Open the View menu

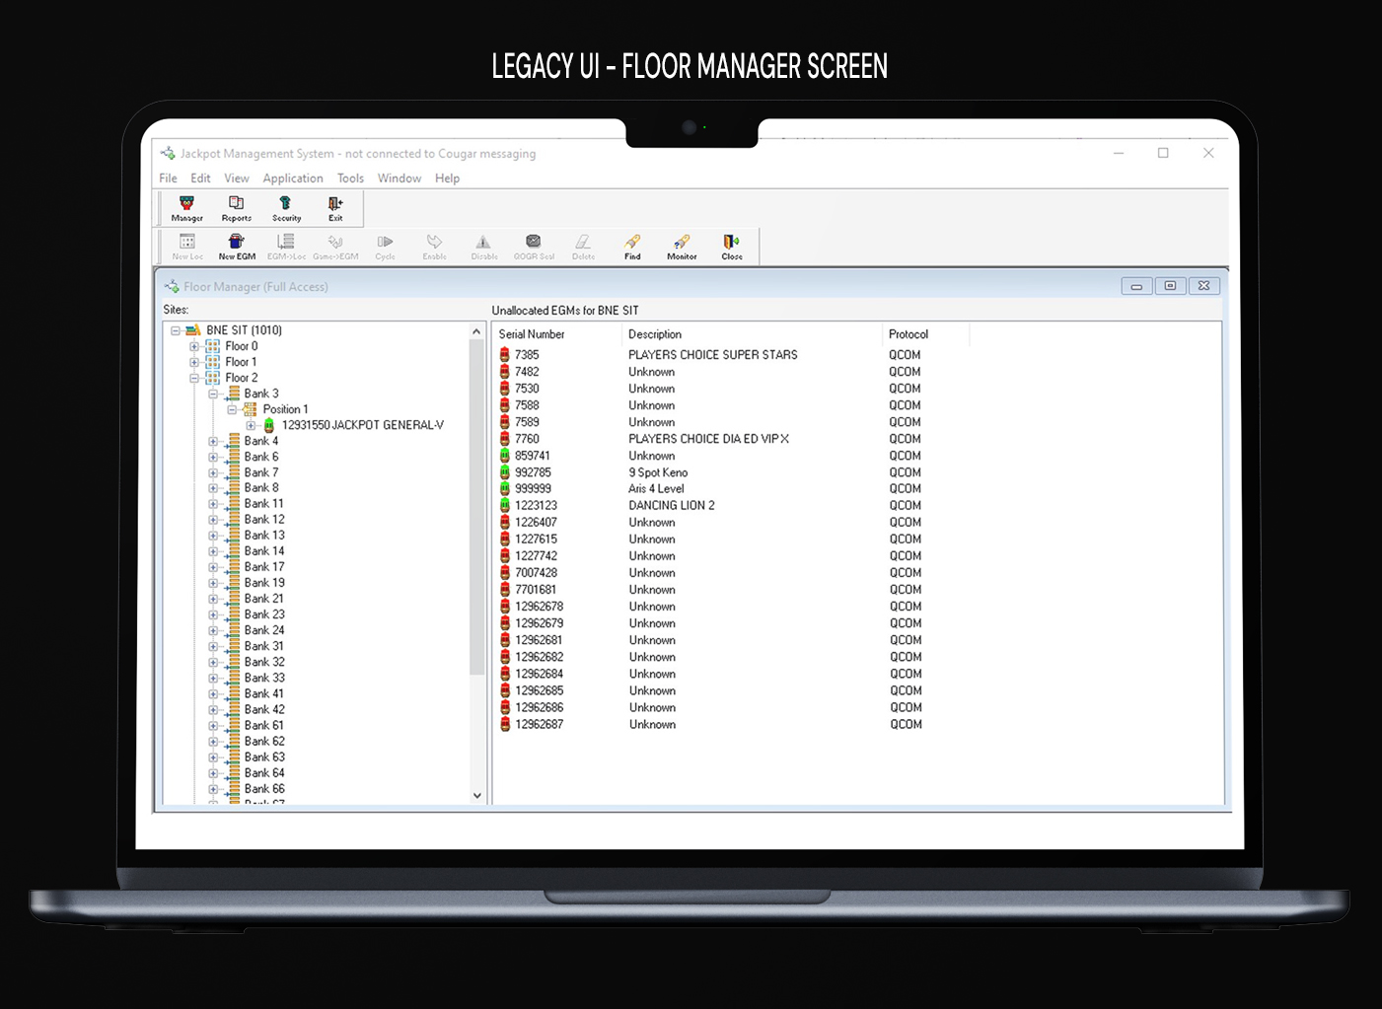(x=237, y=179)
